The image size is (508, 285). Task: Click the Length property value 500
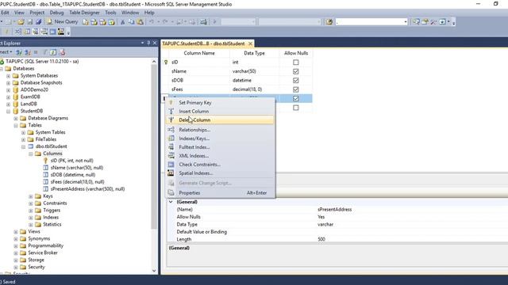point(321,239)
